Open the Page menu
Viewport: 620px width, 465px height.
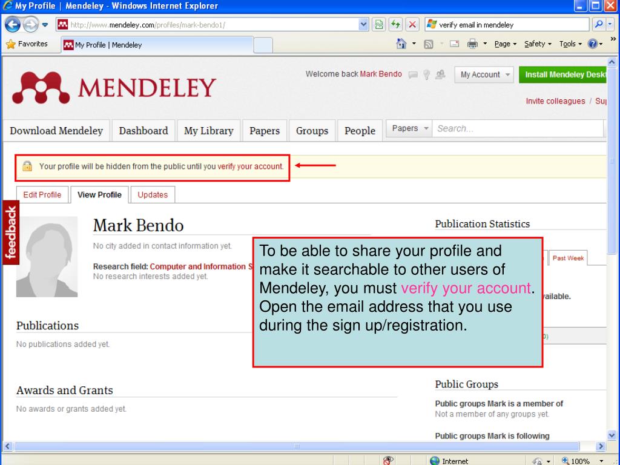click(506, 44)
